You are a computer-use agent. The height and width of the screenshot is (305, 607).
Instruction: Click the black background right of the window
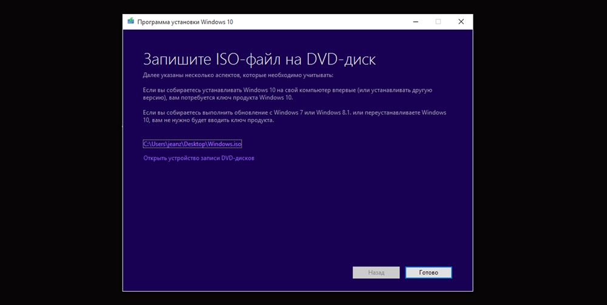tap(540, 152)
